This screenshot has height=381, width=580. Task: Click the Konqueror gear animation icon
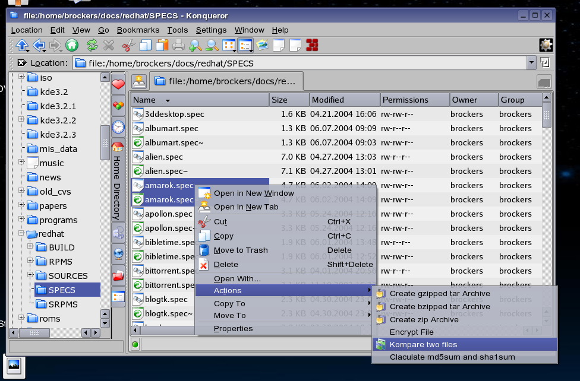coord(546,45)
